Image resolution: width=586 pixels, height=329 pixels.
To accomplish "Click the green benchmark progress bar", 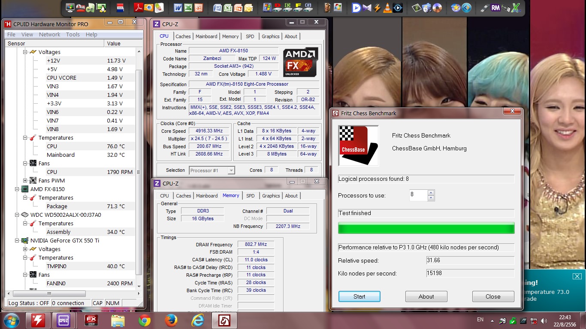I will (x=426, y=228).
